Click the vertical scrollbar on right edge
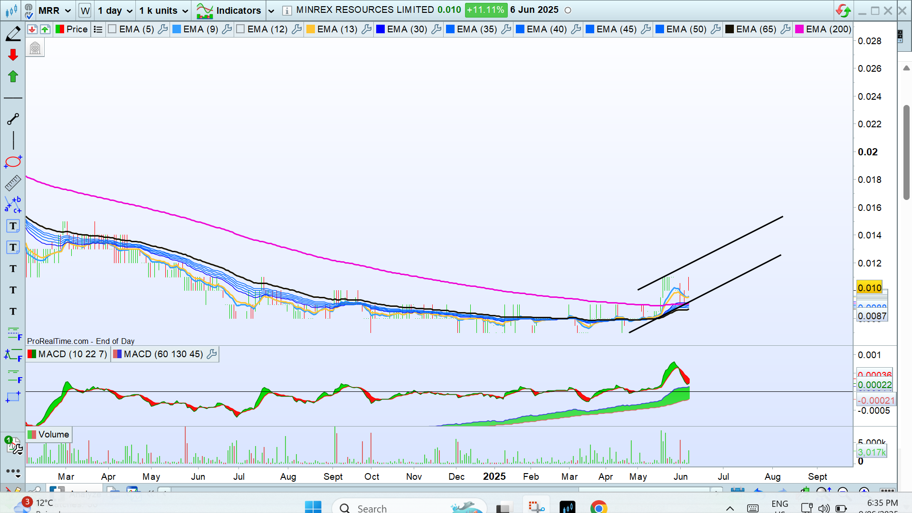 coord(906,152)
